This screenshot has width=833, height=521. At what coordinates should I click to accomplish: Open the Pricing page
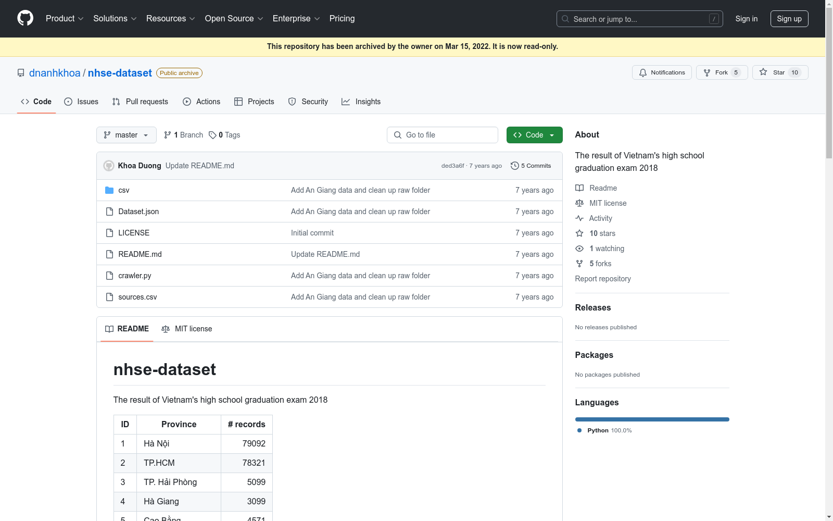(342, 19)
